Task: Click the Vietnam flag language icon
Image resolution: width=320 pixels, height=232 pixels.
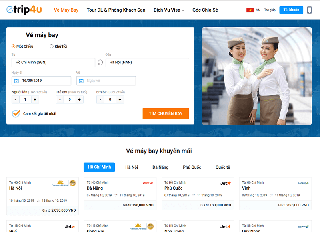Action: 250,10
